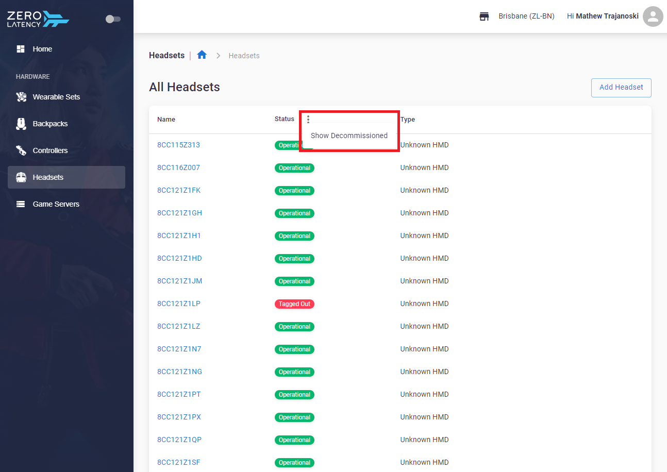Click the Zero Latency logo

(38, 19)
